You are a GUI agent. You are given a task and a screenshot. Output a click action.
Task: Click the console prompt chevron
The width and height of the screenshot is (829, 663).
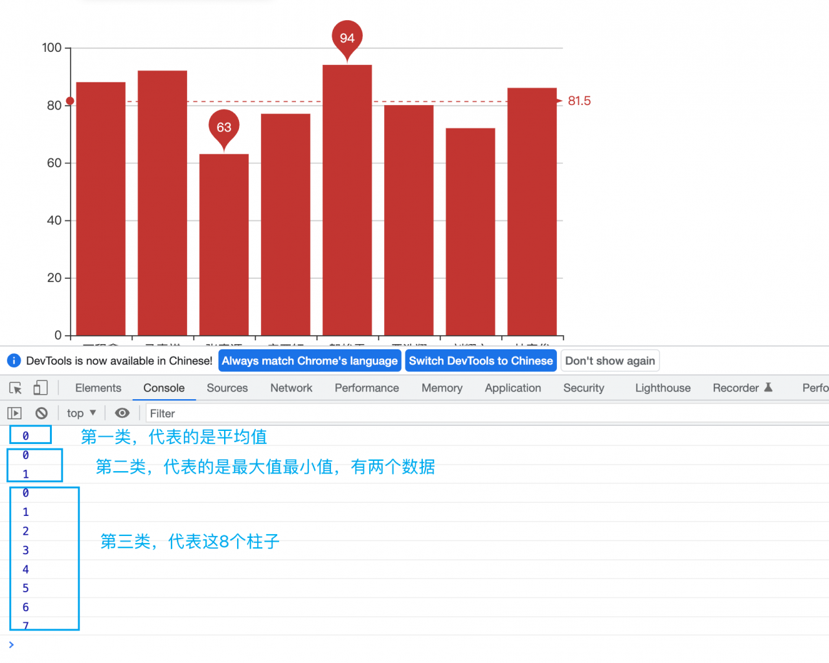coord(11,644)
